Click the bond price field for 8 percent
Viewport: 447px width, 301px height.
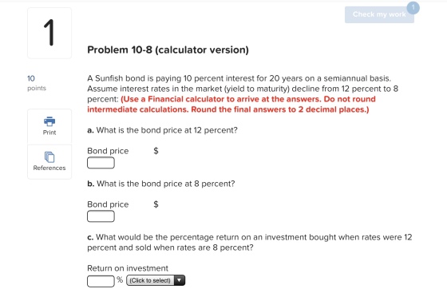(101, 216)
